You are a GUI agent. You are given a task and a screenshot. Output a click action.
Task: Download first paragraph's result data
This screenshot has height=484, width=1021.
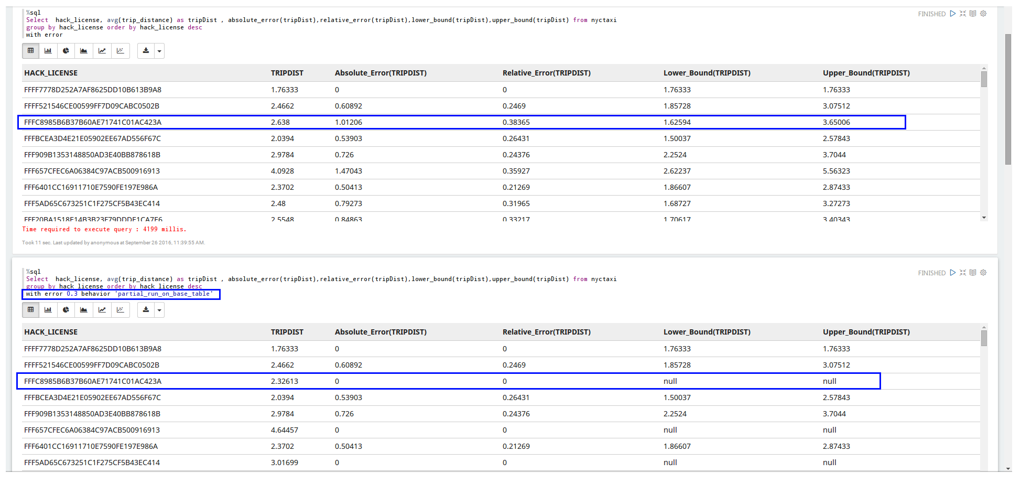pos(146,51)
